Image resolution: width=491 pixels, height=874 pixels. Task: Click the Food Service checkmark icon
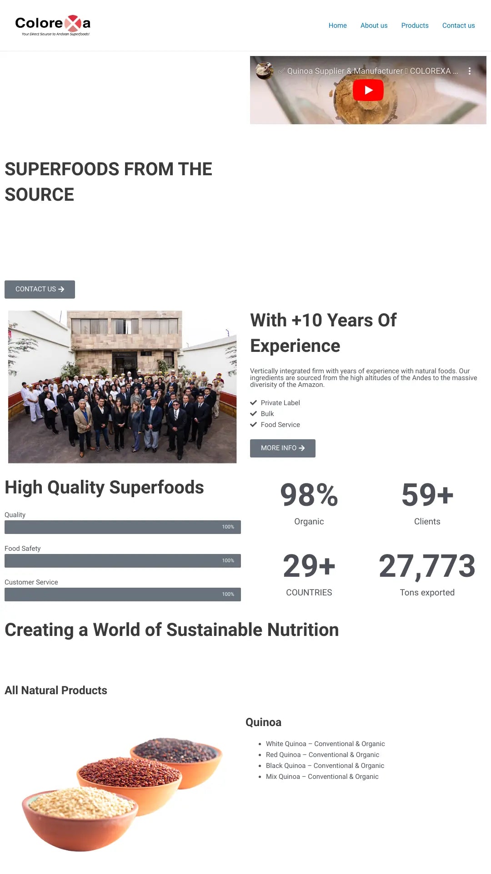point(254,425)
